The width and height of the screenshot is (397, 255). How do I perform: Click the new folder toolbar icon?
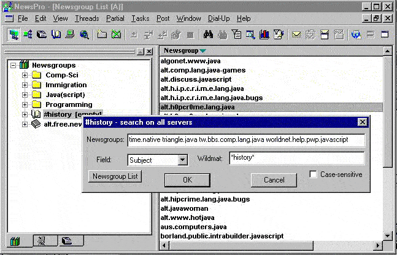(x=102, y=34)
